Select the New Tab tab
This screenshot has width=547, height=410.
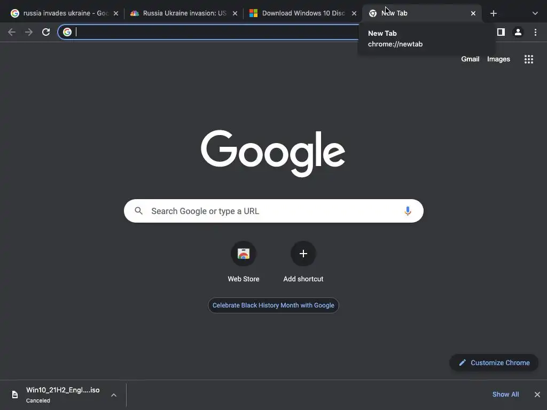[x=422, y=13]
